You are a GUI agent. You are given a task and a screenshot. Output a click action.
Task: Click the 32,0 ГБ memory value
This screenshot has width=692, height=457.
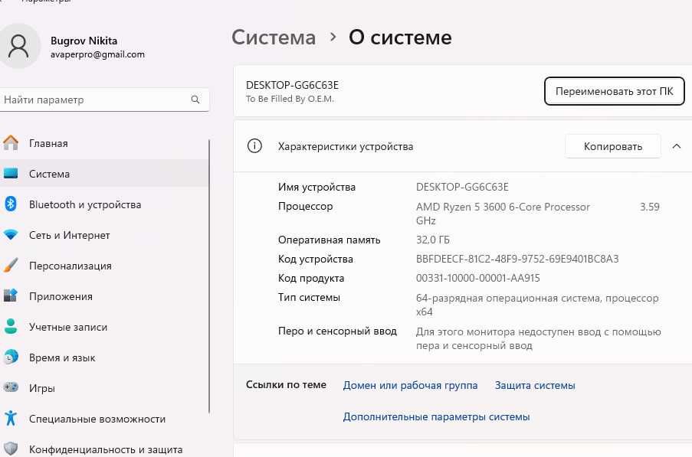[432, 240]
